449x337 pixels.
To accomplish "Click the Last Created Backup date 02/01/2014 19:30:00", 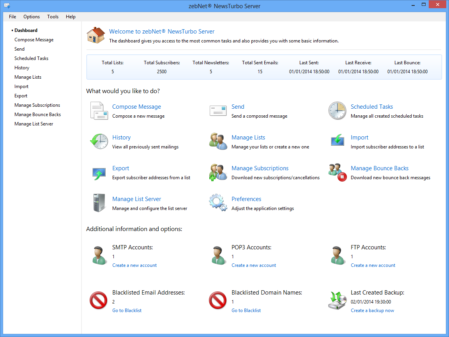I will (371, 302).
